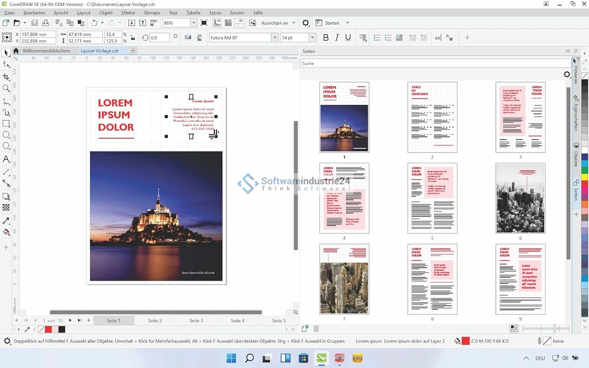Open the Effekte menu
This screenshot has height=368, width=589.
pos(128,13)
